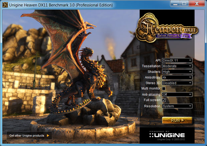Minimize the Heaven Benchmark window
207x146 pixels.
(175, 4)
